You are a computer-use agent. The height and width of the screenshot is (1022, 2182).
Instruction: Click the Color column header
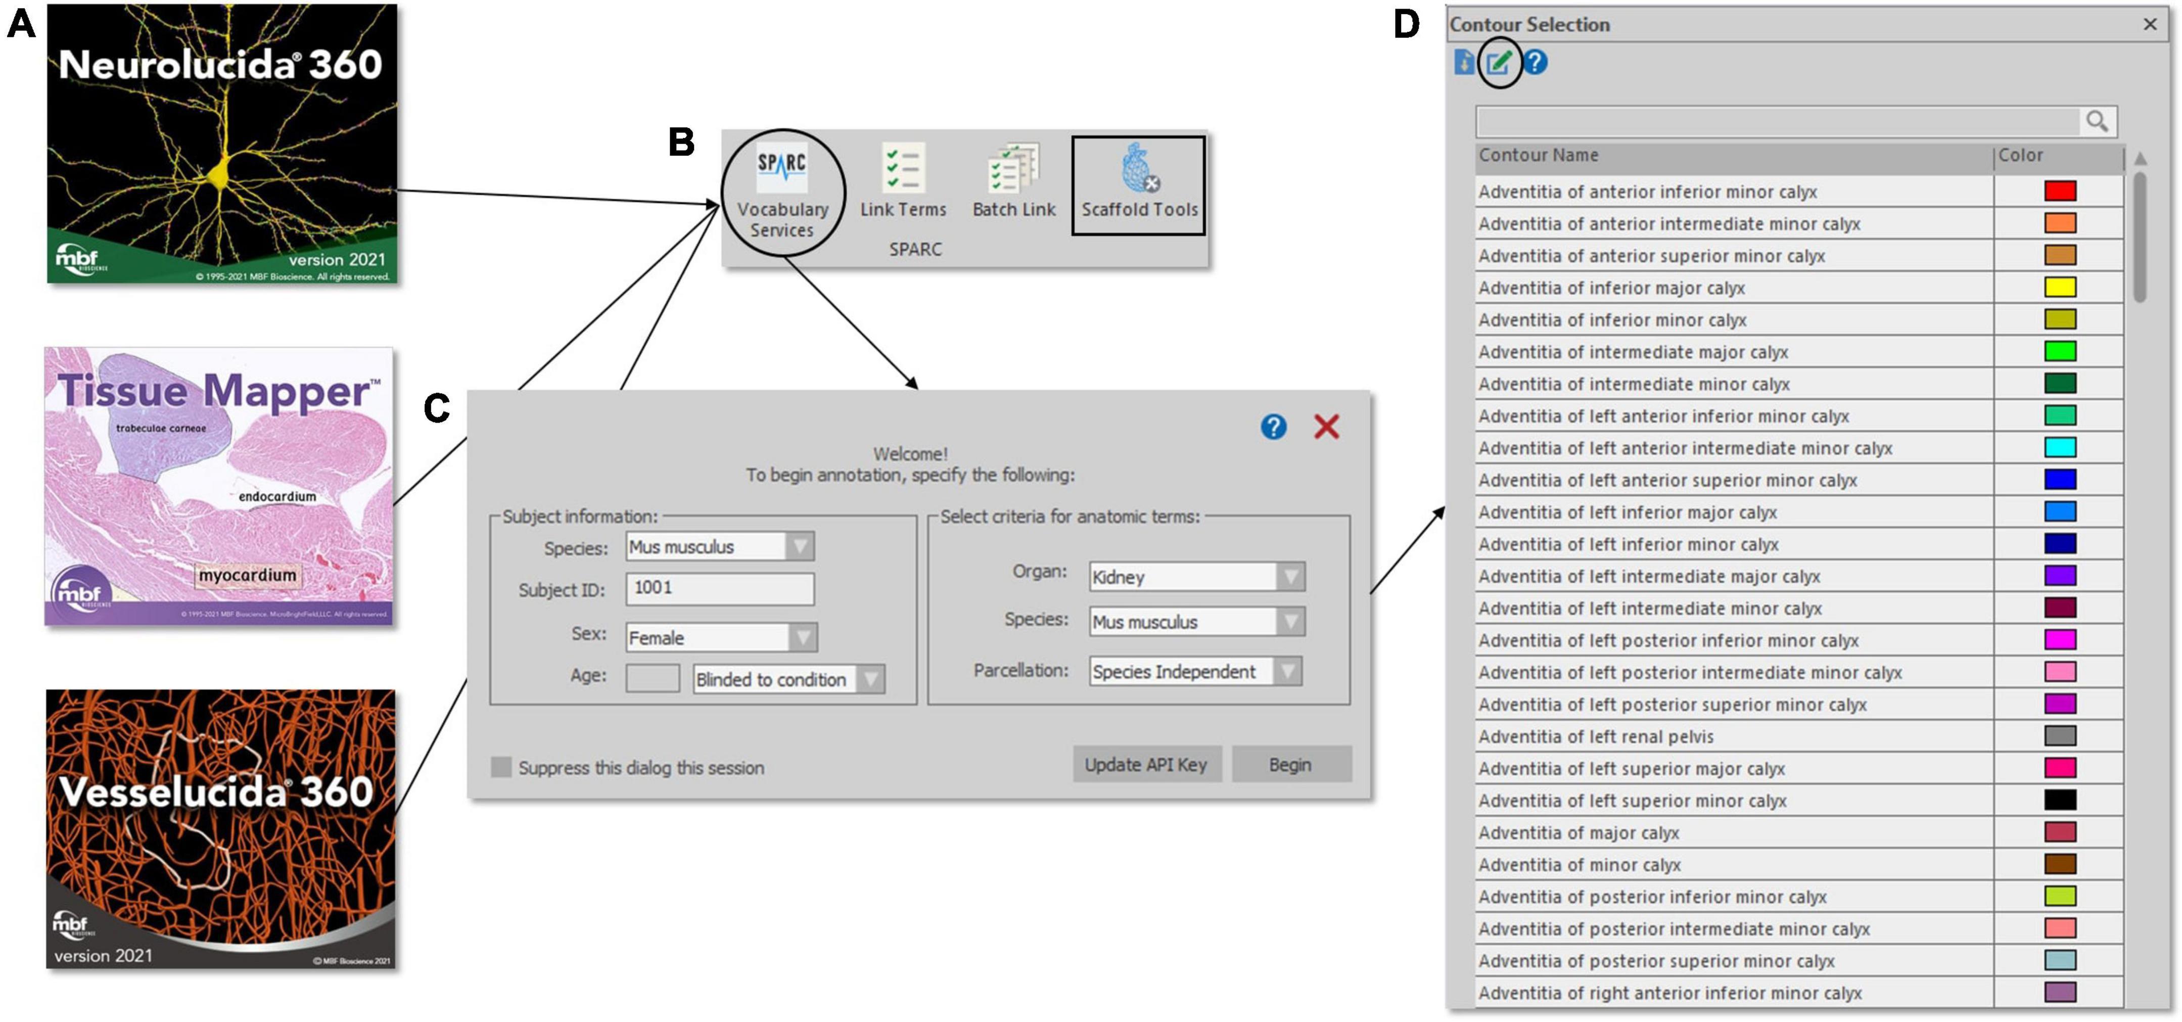(2059, 156)
